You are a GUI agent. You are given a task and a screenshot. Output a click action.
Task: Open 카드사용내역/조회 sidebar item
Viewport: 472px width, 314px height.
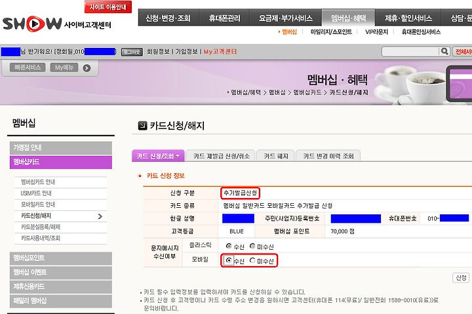pyautogui.click(x=41, y=238)
